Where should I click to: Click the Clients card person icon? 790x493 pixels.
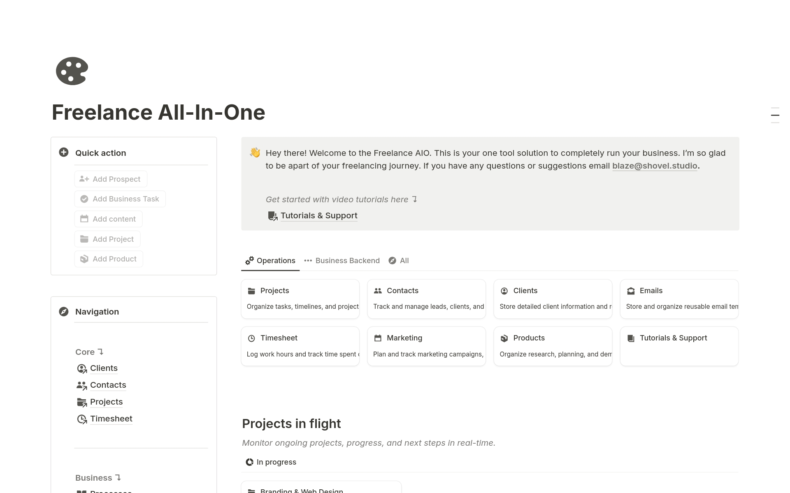coord(504,291)
